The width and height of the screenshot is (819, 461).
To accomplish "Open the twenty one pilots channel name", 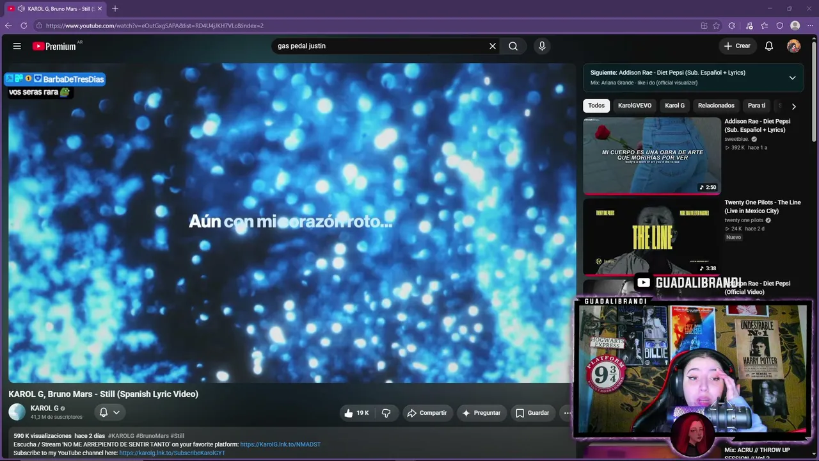I will 743,220.
